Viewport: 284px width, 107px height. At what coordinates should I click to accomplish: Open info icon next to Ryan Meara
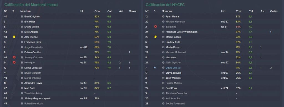pyautogui.click(x=163, y=16)
